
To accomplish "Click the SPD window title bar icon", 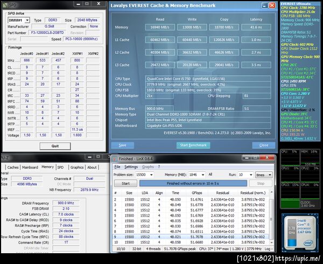I will tap(5, 4).
